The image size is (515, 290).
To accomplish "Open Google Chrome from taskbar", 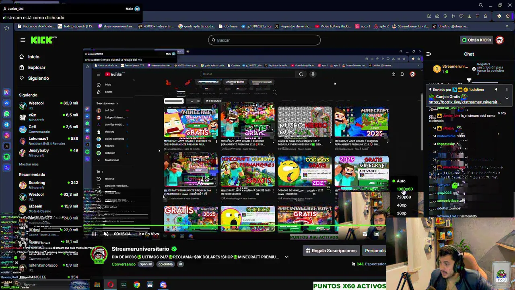I will [x=137, y=285].
